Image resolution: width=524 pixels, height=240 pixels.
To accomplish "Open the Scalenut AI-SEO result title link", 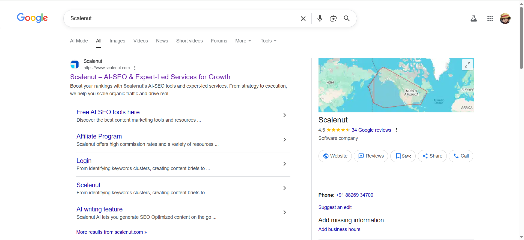I will [150, 77].
